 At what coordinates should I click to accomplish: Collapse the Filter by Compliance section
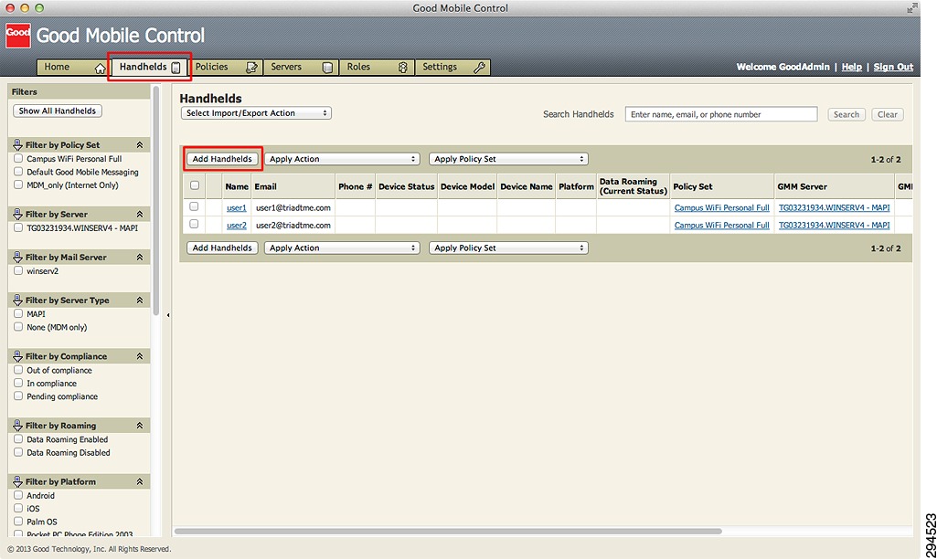tap(140, 356)
